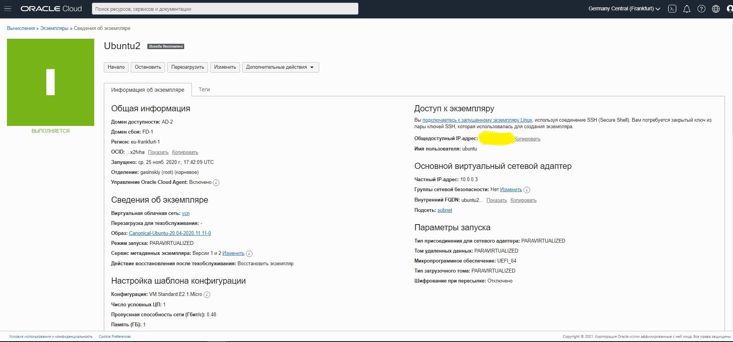Click the Остановить button

point(148,67)
